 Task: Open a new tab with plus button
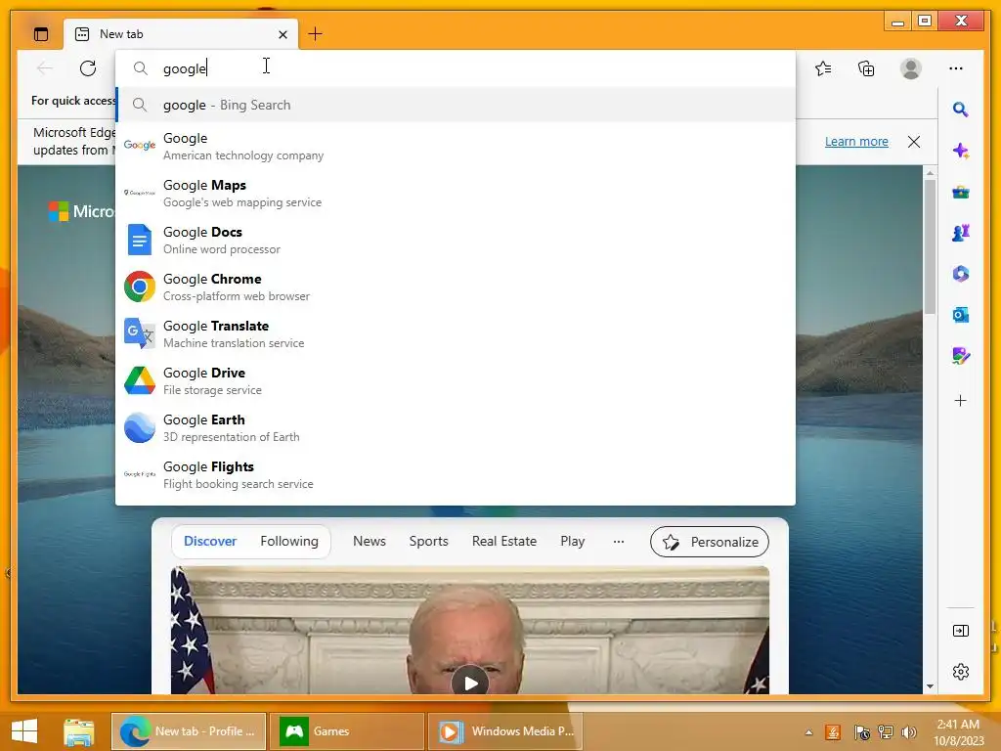[x=316, y=34]
